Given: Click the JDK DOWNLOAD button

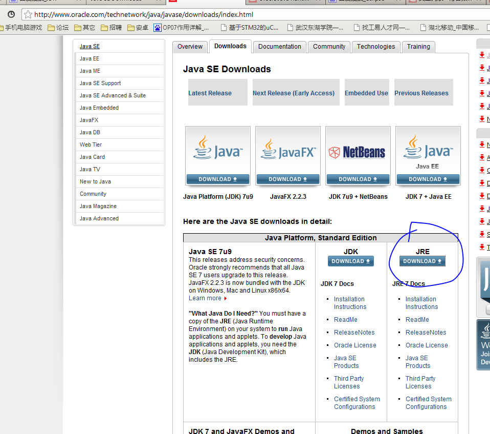Looking at the screenshot, I should [351, 261].
